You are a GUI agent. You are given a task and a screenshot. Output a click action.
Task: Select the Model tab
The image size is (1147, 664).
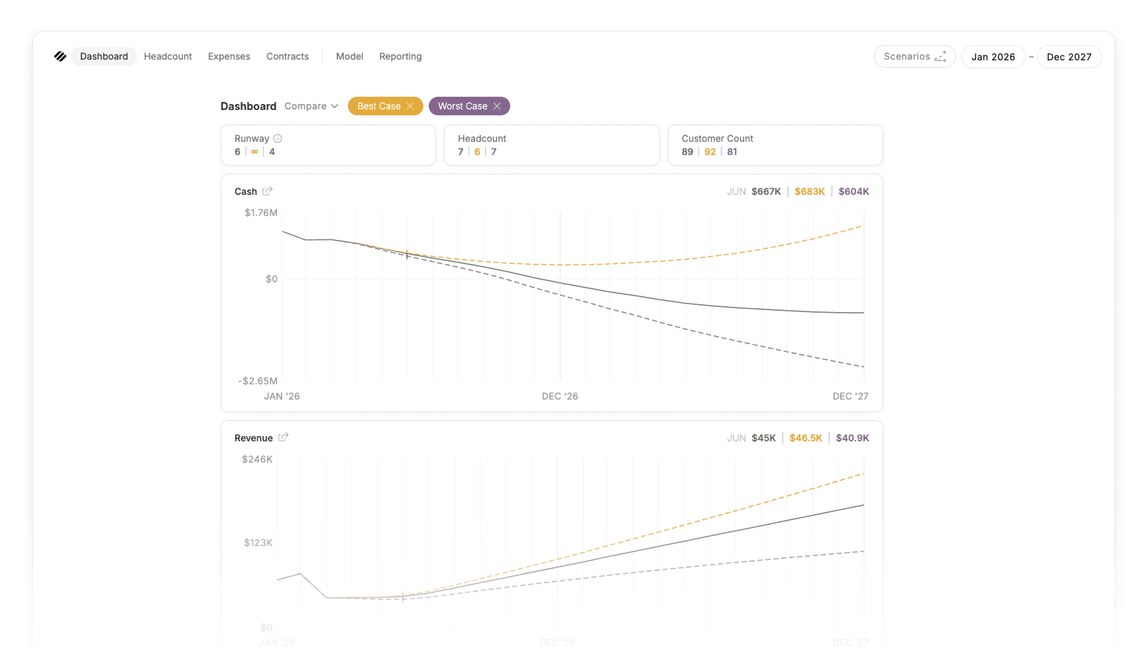coord(349,56)
